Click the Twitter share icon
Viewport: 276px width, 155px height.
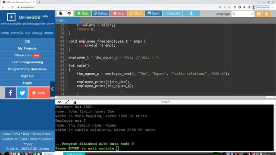[22, 93]
